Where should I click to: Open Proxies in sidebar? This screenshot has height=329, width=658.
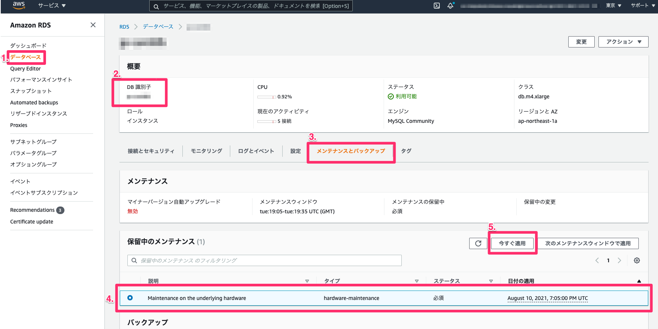[x=19, y=125]
